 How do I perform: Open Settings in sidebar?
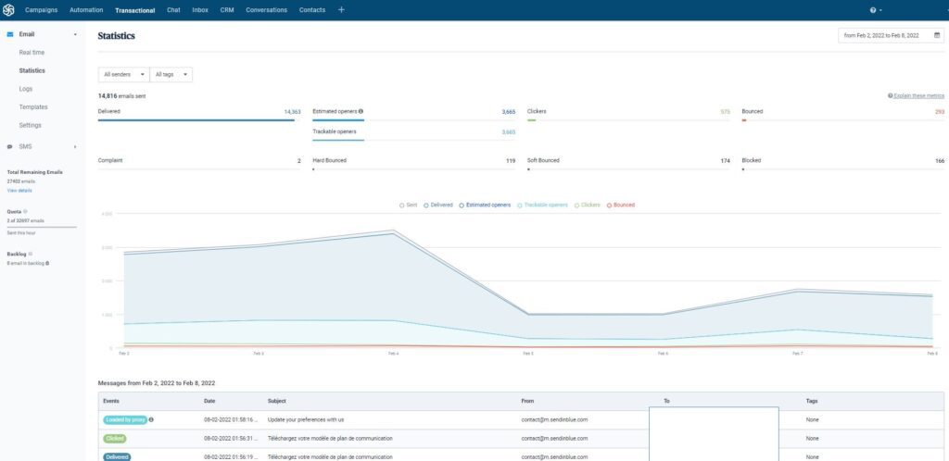[31, 125]
